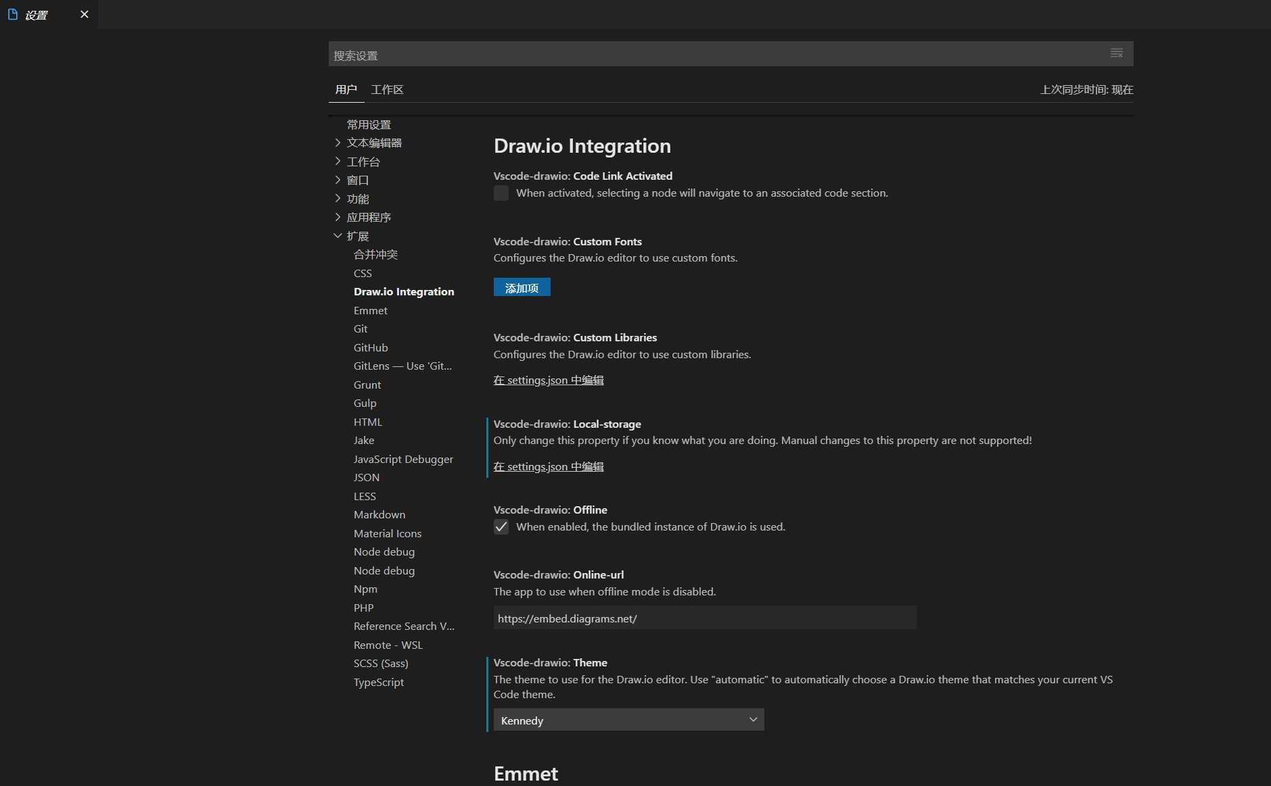Image resolution: width=1271 pixels, height=786 pixels.
Task: Clear settings search filter icon
Action: [x=1117, y=53]
